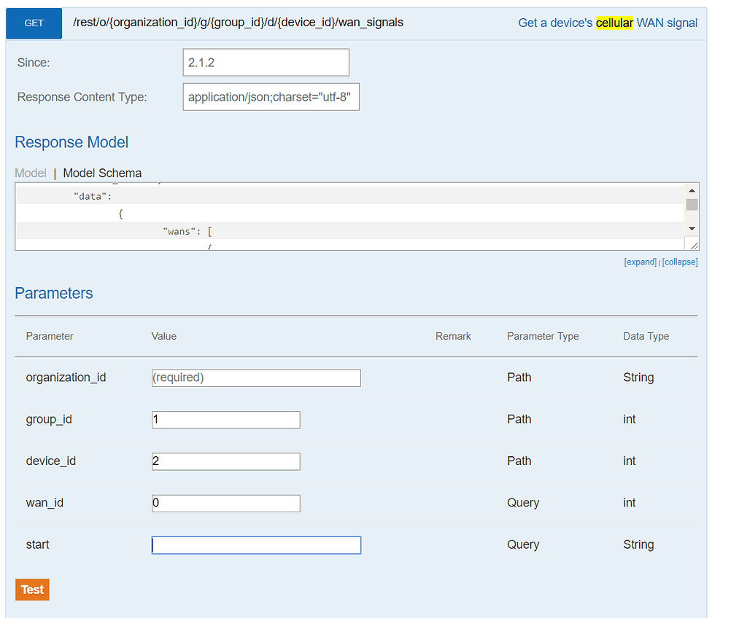Click the orange Test button

32,590
